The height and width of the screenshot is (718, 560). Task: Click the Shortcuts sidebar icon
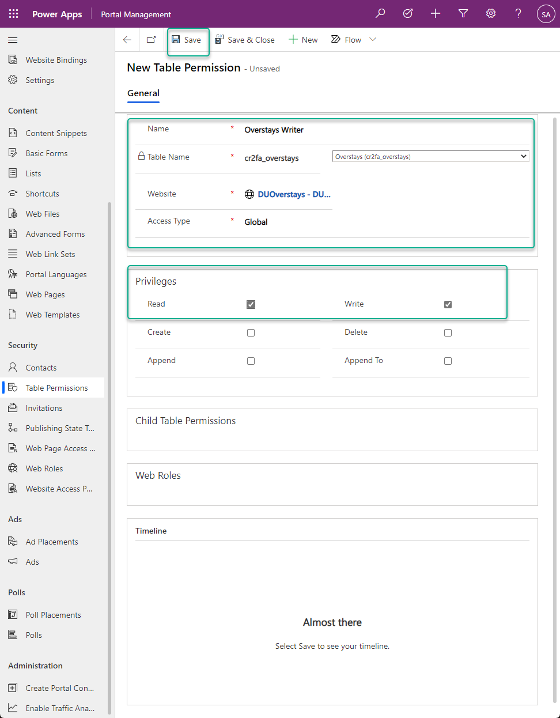[13, 194]
